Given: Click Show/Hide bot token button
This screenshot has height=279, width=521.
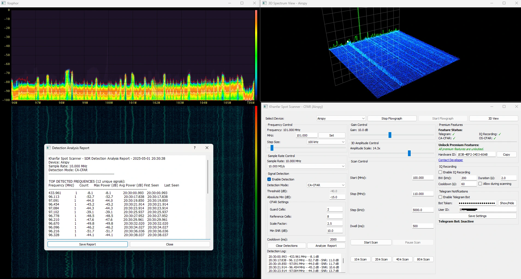Looking at the screenshot, I should (507, 203).
